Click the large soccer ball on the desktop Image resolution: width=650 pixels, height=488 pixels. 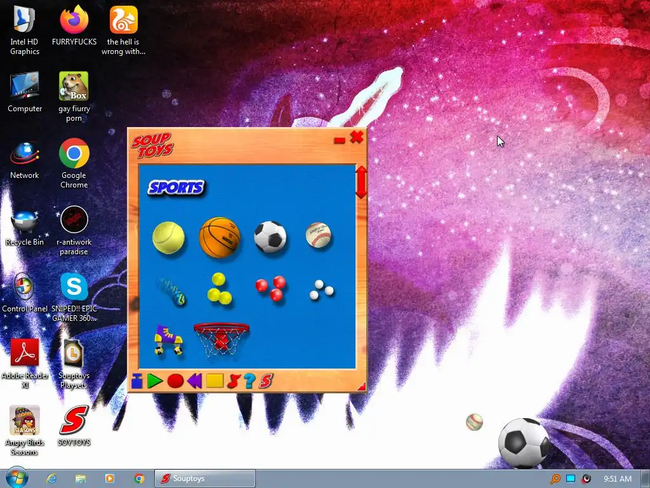click(524, 443)
